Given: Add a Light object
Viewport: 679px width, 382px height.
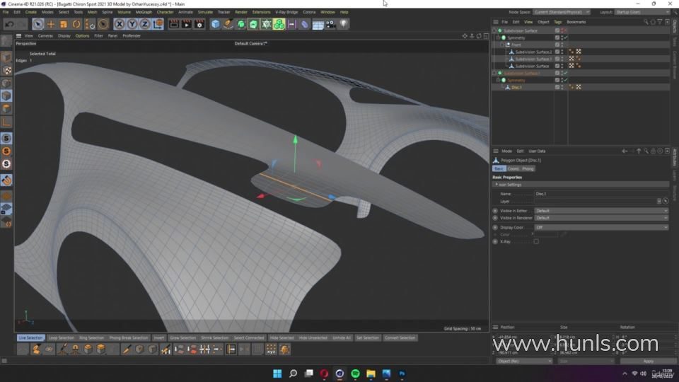Looking at the screenshot, I should 344,24.
